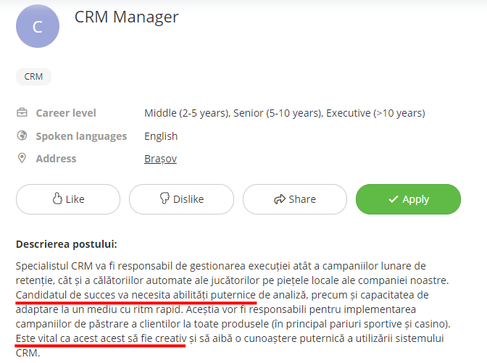The height and width of the screenshot is (363, 487).
Task: Click the thumbs-up icon in Like
Action: (x=58, y=199)
